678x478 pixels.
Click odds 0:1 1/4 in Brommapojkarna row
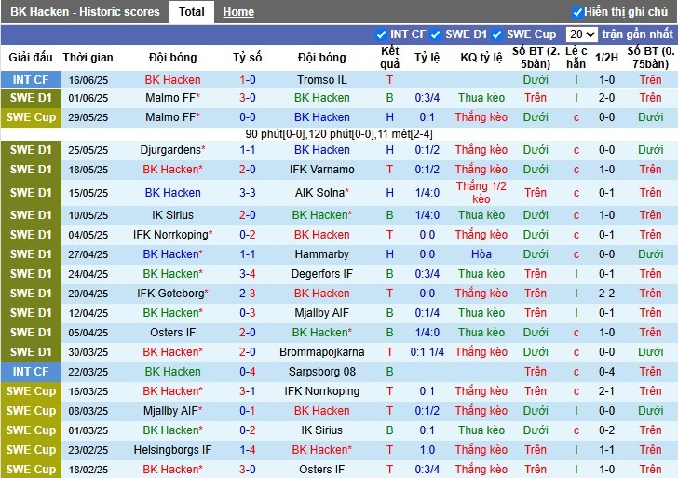click(427, 352)
